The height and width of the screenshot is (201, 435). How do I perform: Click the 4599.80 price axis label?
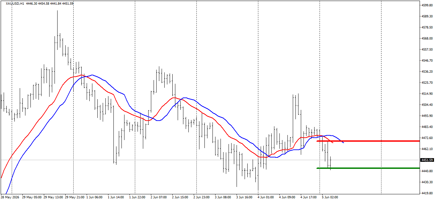(x=427, y=5)
